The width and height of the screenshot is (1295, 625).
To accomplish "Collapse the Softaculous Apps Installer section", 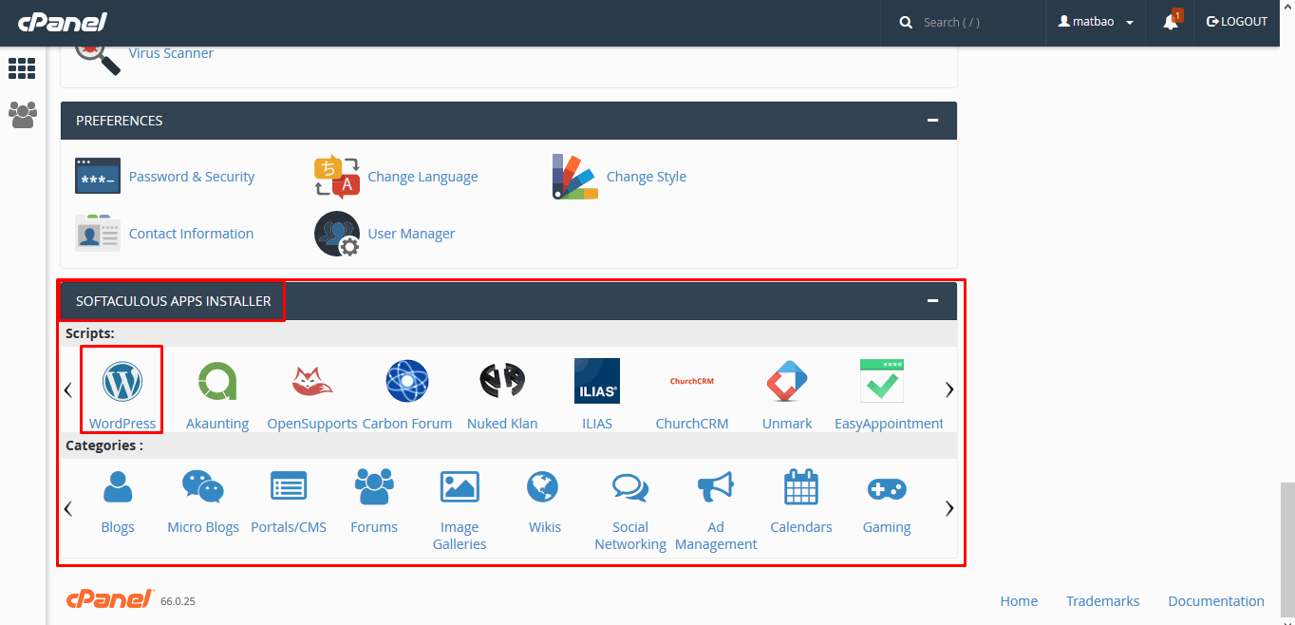I will pyautogui.click(x=932, y=301).
